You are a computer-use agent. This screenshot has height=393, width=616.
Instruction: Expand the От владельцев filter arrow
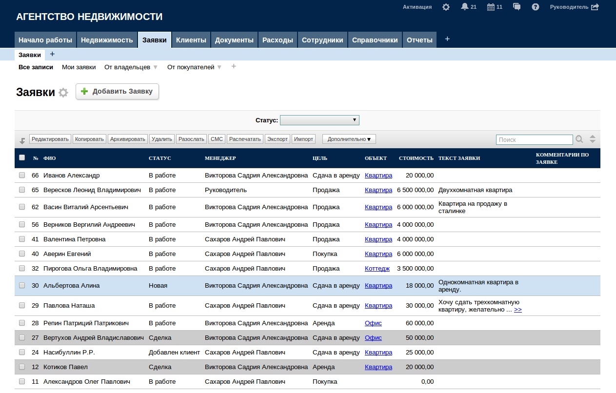156,67
